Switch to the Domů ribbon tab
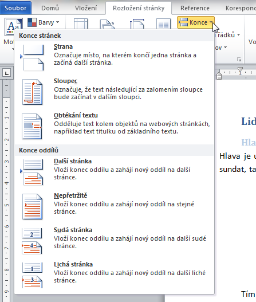The image size is (256, 302). tap(50, 8)
